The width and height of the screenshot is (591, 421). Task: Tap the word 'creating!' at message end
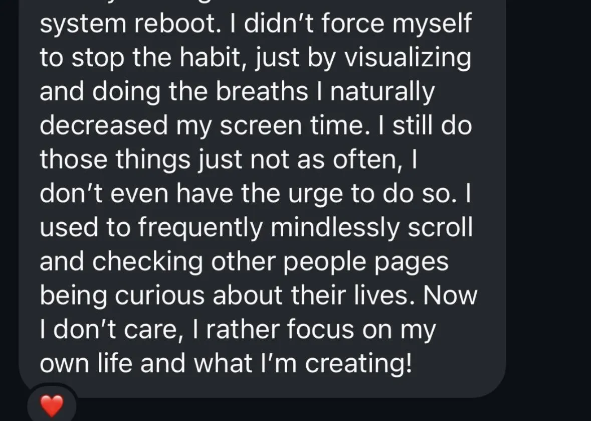[x=358, y=363]
